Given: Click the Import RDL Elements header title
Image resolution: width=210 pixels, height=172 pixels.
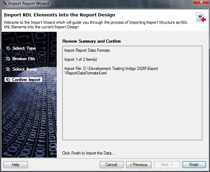Looking at the screenshot, I should (59, 15).
